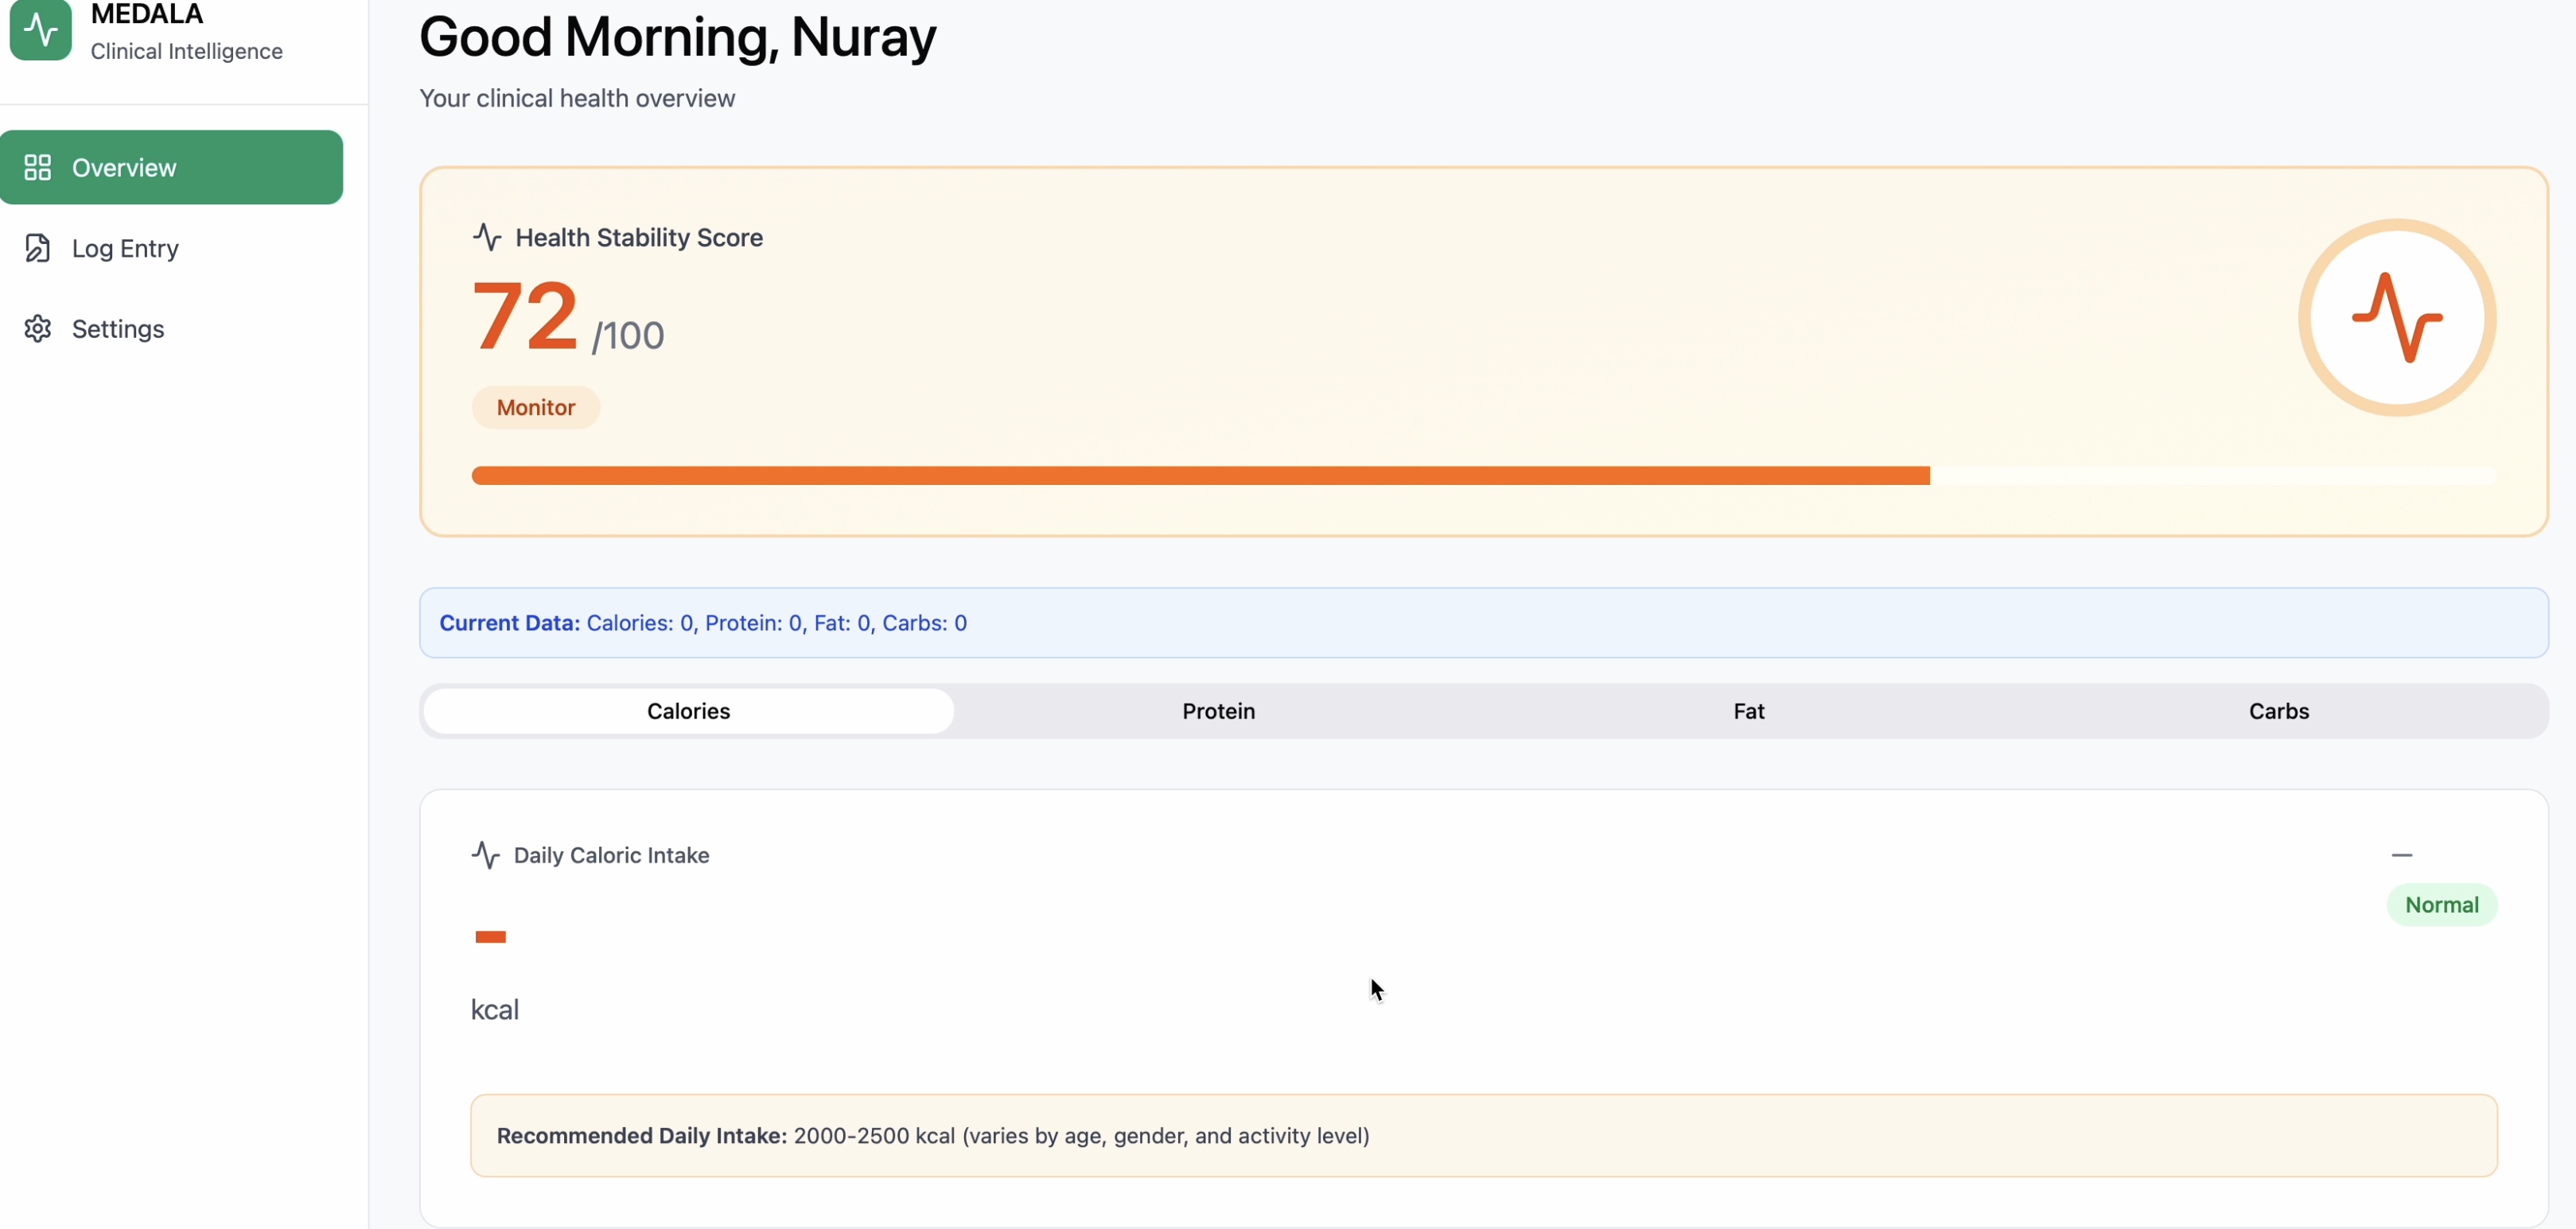Click the Current Data summary banner
Image resolution: width=2576 pixels, height=1229 pixels.
(x=1482, y=622)
